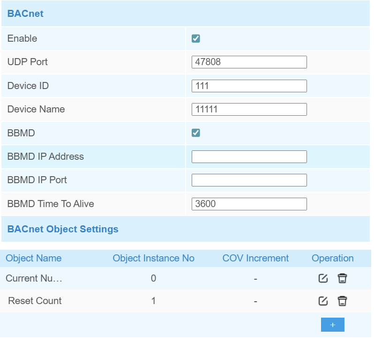Screen dimensions: 374x342
Task: Focus the Device ID input box
Action: 249,86
